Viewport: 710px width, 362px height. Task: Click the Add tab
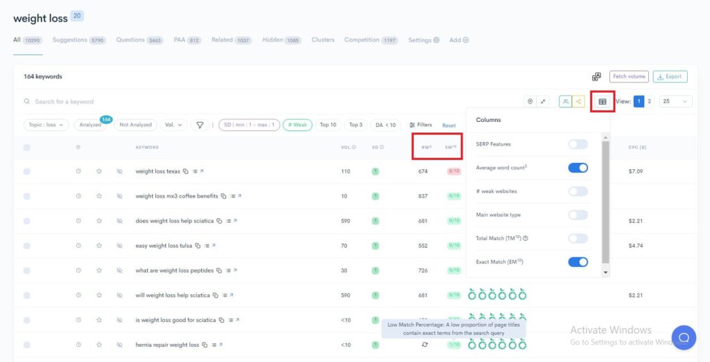[x=459, y=40]
